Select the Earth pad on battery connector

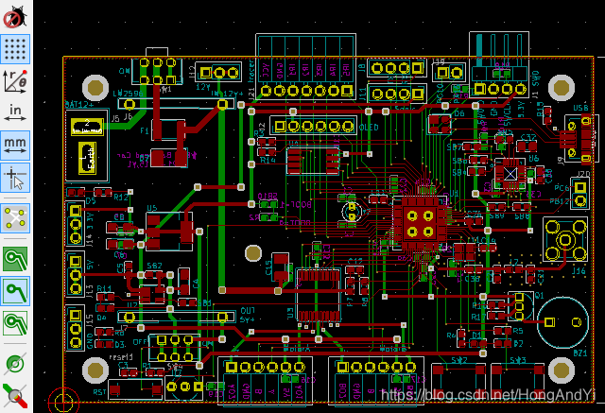(x=88, y=158)
